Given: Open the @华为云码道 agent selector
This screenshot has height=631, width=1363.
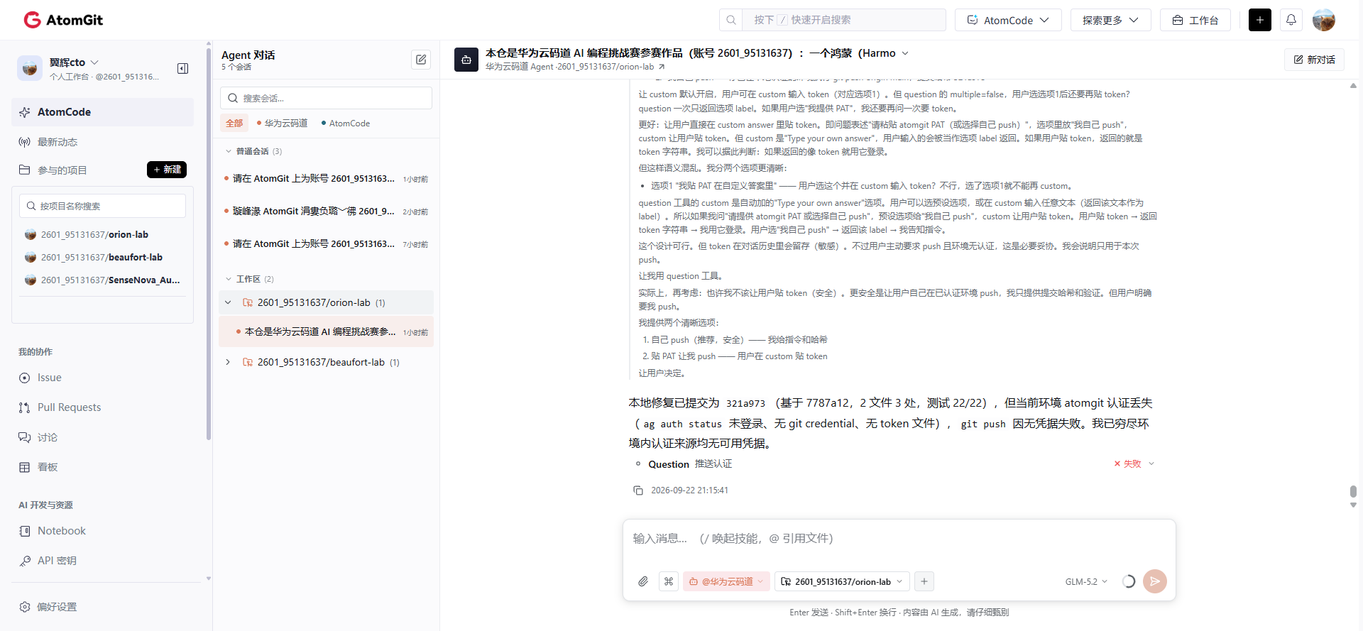Looking at the screenshot, I should 726,581.
